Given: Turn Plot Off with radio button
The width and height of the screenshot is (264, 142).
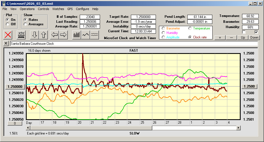Looking at the screenshot, I should pos(8,24).
